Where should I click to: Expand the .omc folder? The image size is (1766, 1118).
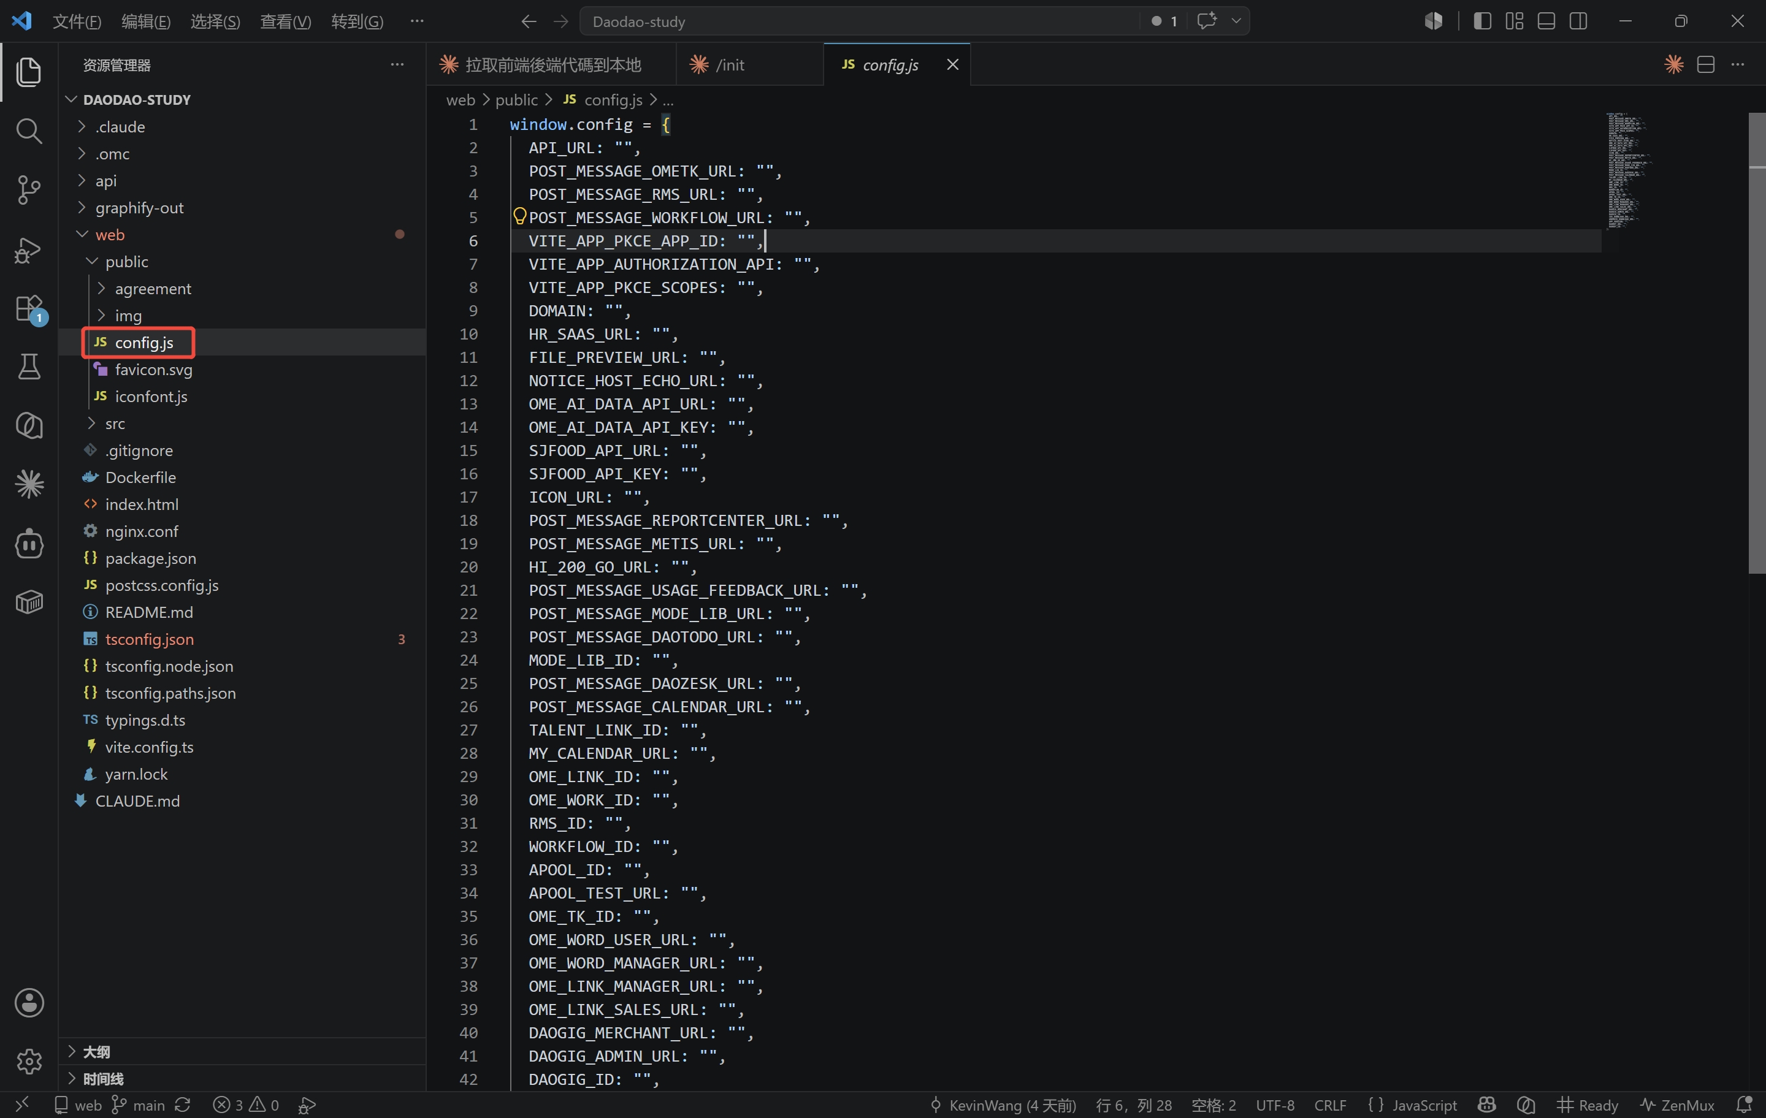[x=242, y=154]
